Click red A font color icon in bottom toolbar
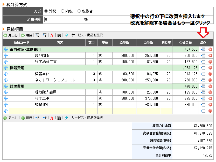The height and width of the screenshot is (162, 216). 52,118
